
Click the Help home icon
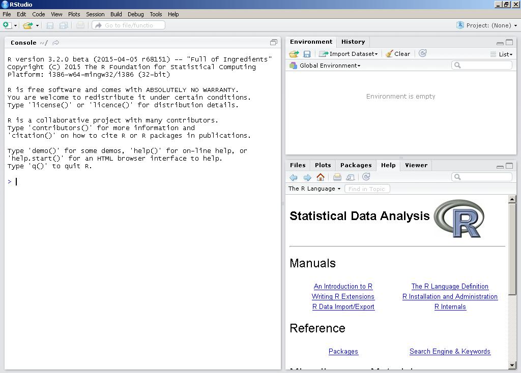point(321,177)
